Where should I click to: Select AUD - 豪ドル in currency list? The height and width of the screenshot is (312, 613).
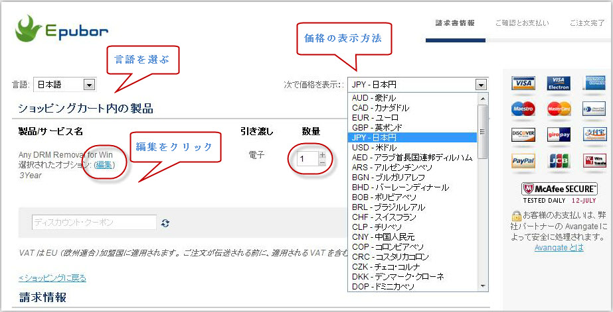[x=413, y=98]
